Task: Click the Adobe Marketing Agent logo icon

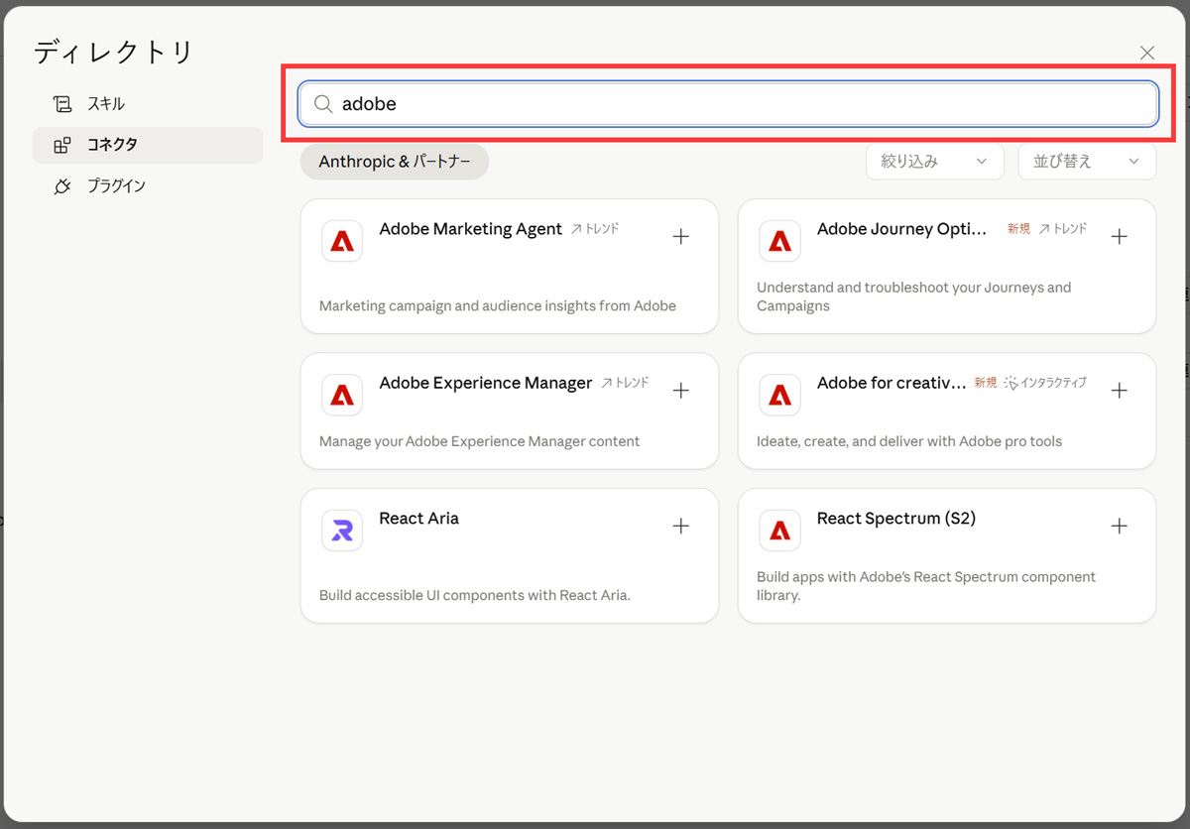Action: tap(342, 241)
